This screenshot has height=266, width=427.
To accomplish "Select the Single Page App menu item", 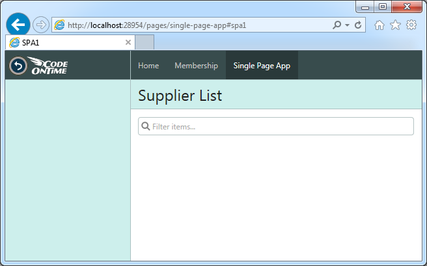I will [x=262, y=66].
